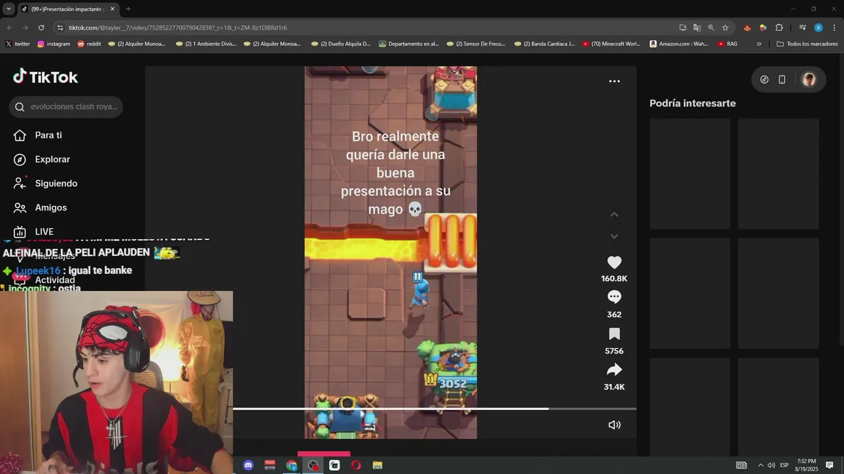This screenshot has height=474, width=844.
Task: Go to previous video with up chevron
Action: (614, 215)
